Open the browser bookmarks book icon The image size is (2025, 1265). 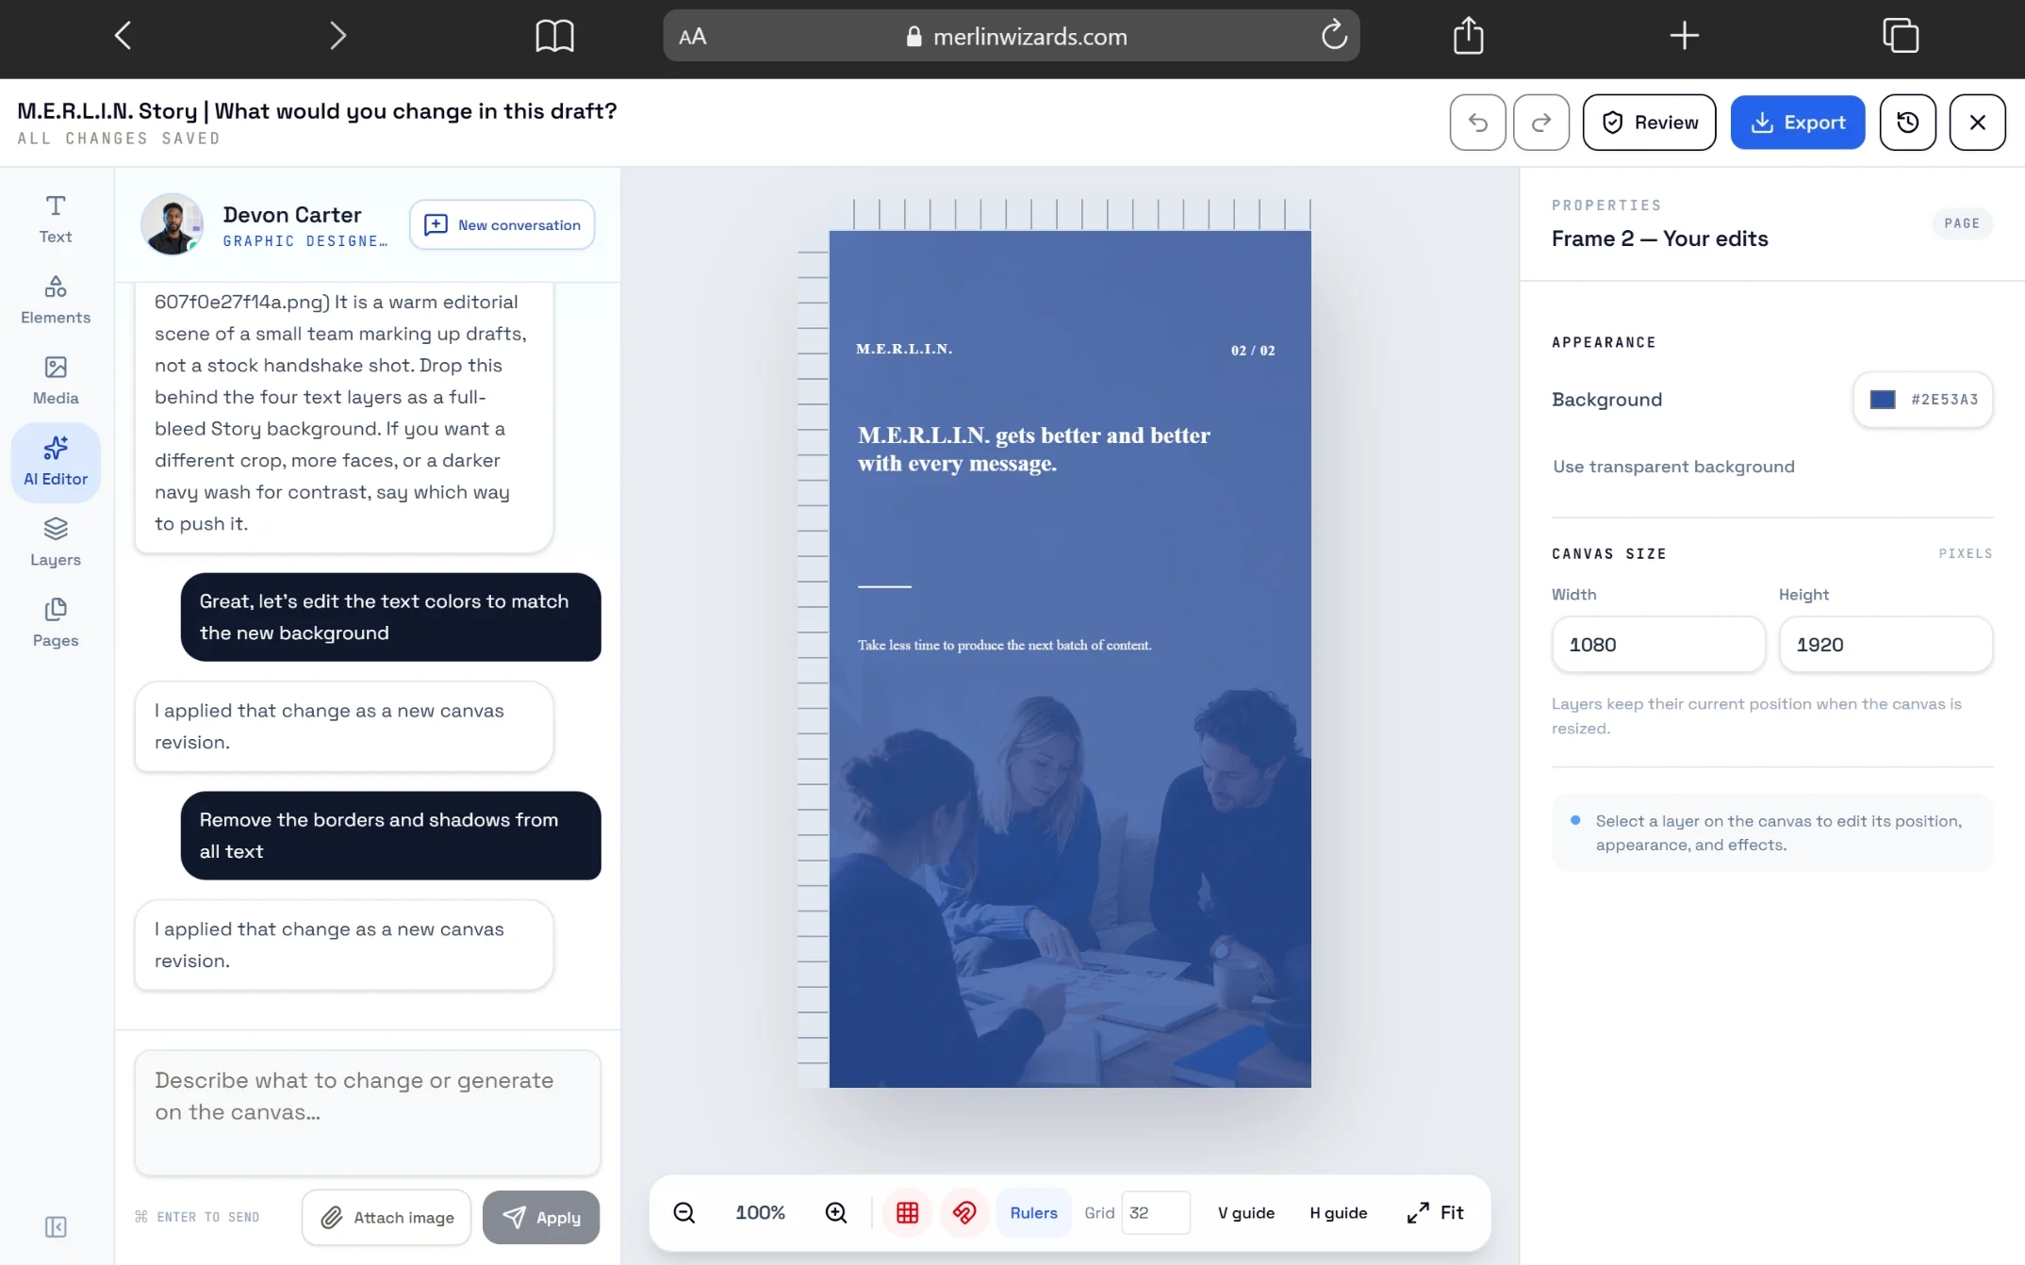tap(554, 36)
